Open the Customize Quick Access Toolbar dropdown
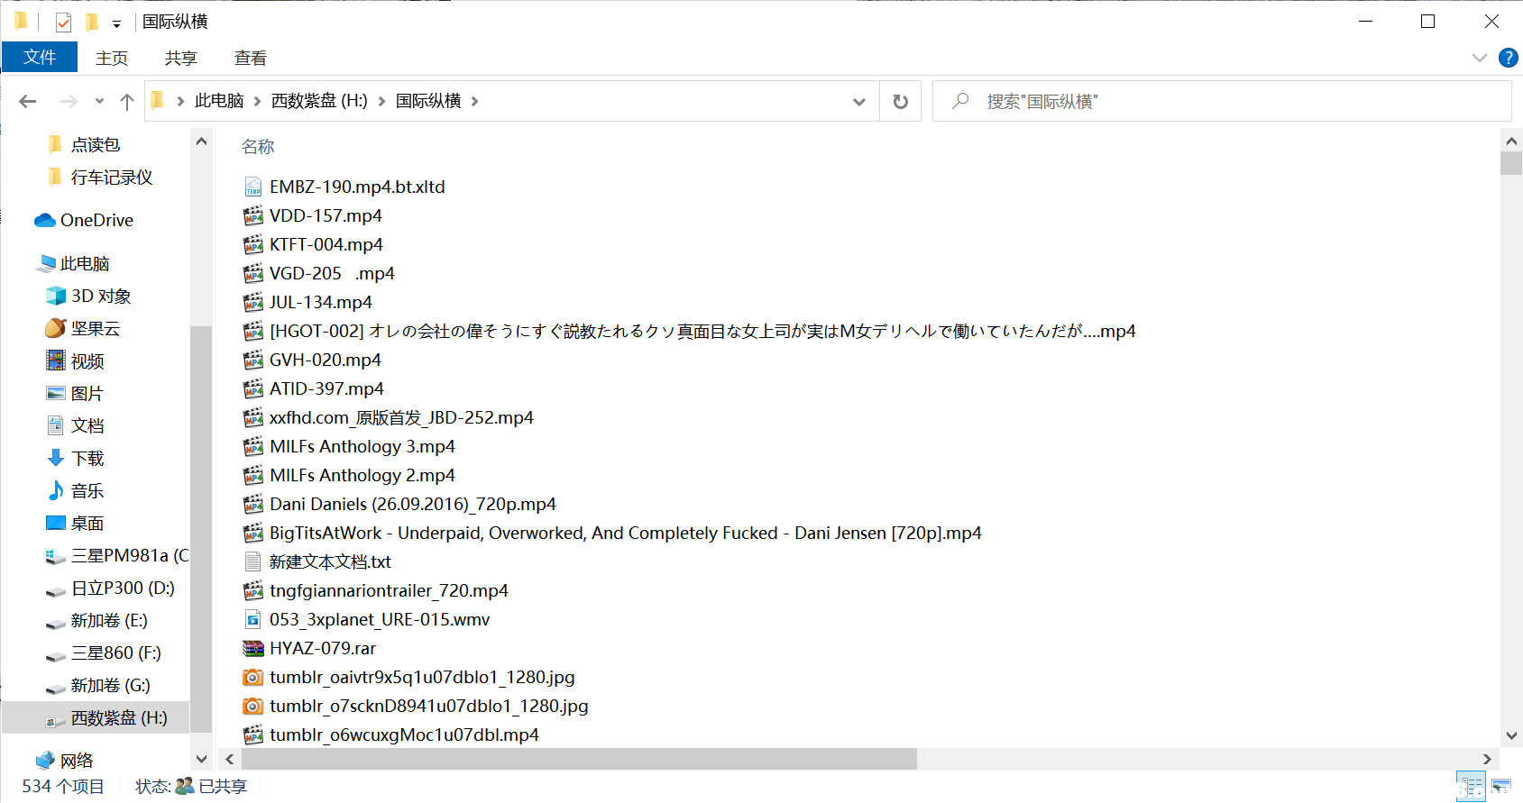 pos(116,23)
